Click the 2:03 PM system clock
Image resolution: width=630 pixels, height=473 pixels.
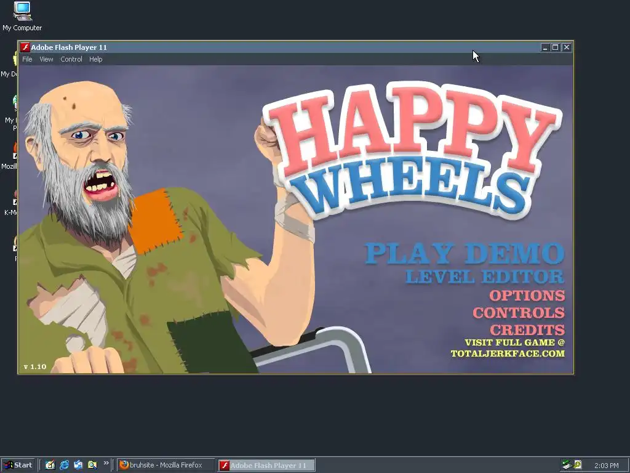point(606,466)
